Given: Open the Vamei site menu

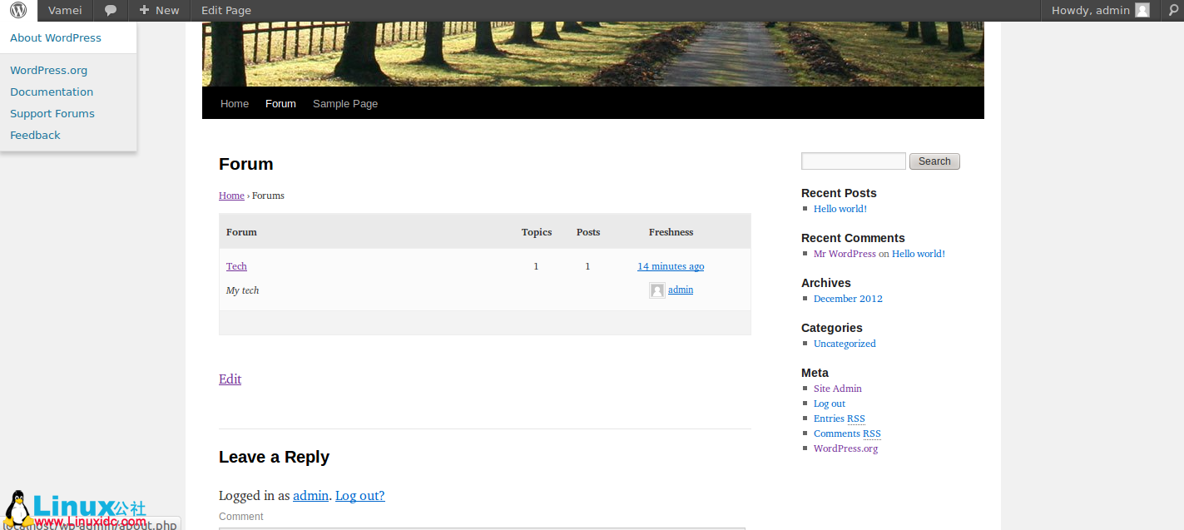Looking at the screenshot, I should pos(65,11).
